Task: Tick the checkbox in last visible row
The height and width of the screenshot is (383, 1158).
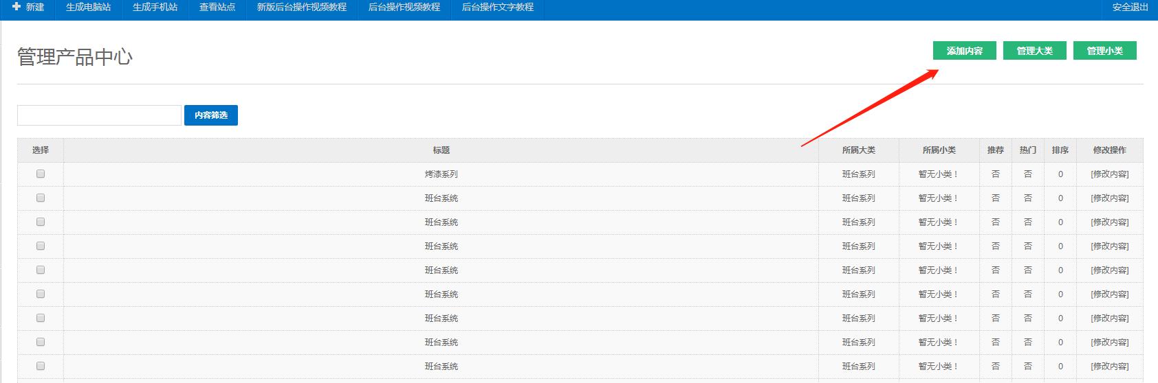Action: click(41, 366)
